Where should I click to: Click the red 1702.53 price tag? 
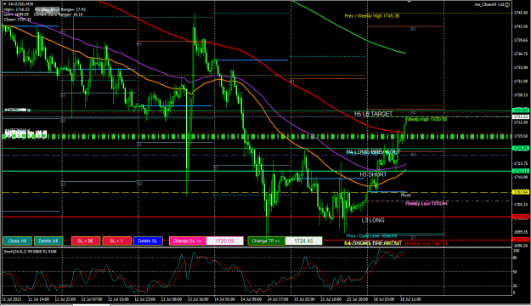point(521,217)
